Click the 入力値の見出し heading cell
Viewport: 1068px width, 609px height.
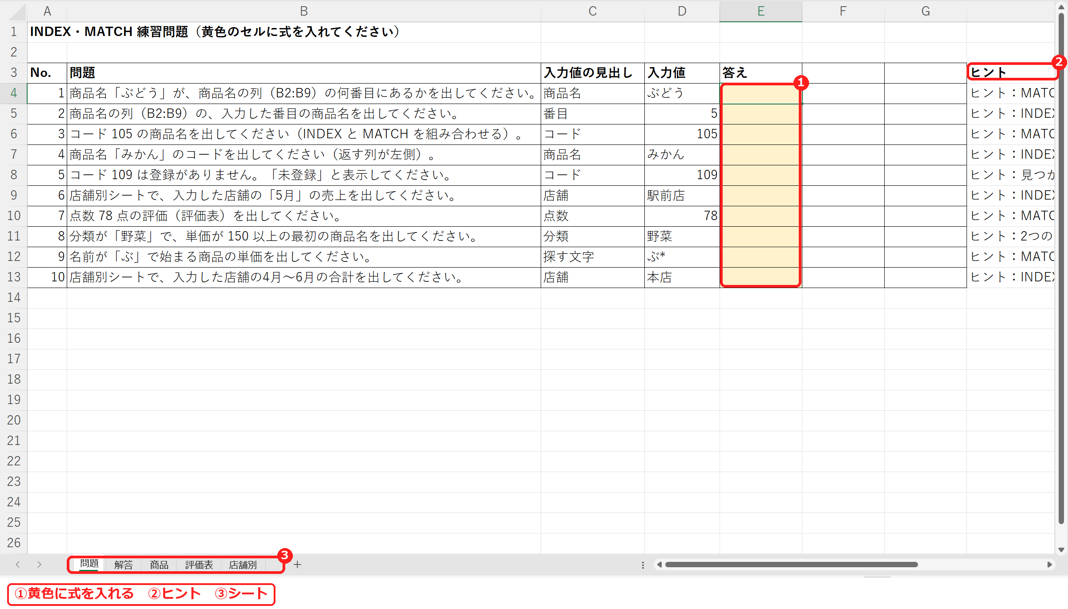click(x=593, y=73)
